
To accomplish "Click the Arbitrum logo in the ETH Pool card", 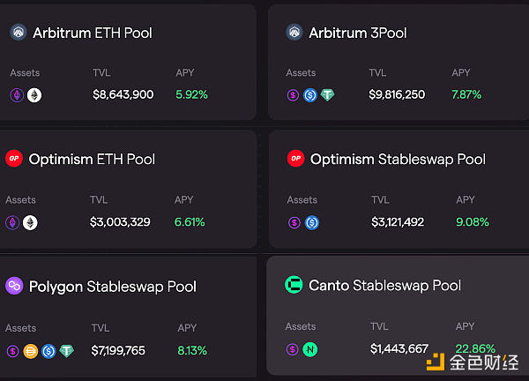I will click(x=19, y=33).
